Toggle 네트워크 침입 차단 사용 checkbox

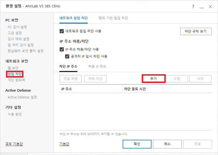click(62, 31)
